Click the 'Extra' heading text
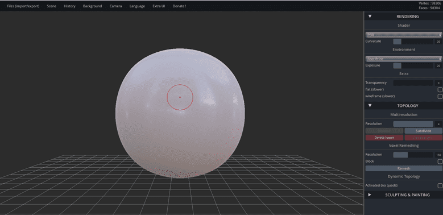Viewport: 443px width, 215px height. pyautogui.click(x=404, y=73)
